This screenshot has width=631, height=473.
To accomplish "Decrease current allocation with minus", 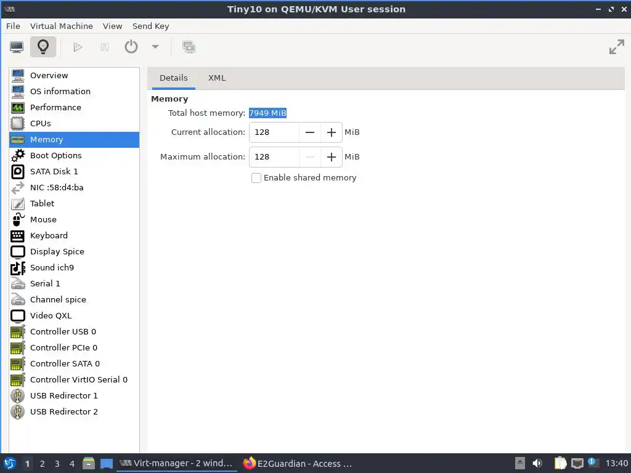I will [310, 132].
